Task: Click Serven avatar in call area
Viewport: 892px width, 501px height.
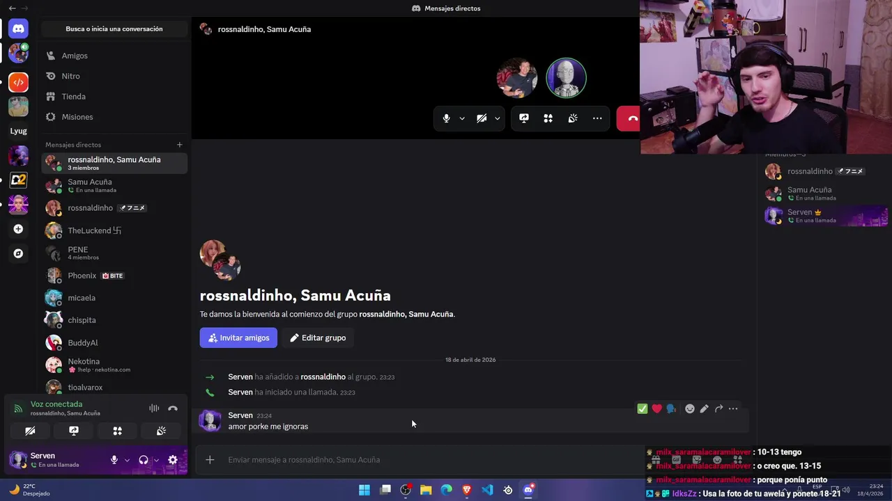Action: pos(566,78)
